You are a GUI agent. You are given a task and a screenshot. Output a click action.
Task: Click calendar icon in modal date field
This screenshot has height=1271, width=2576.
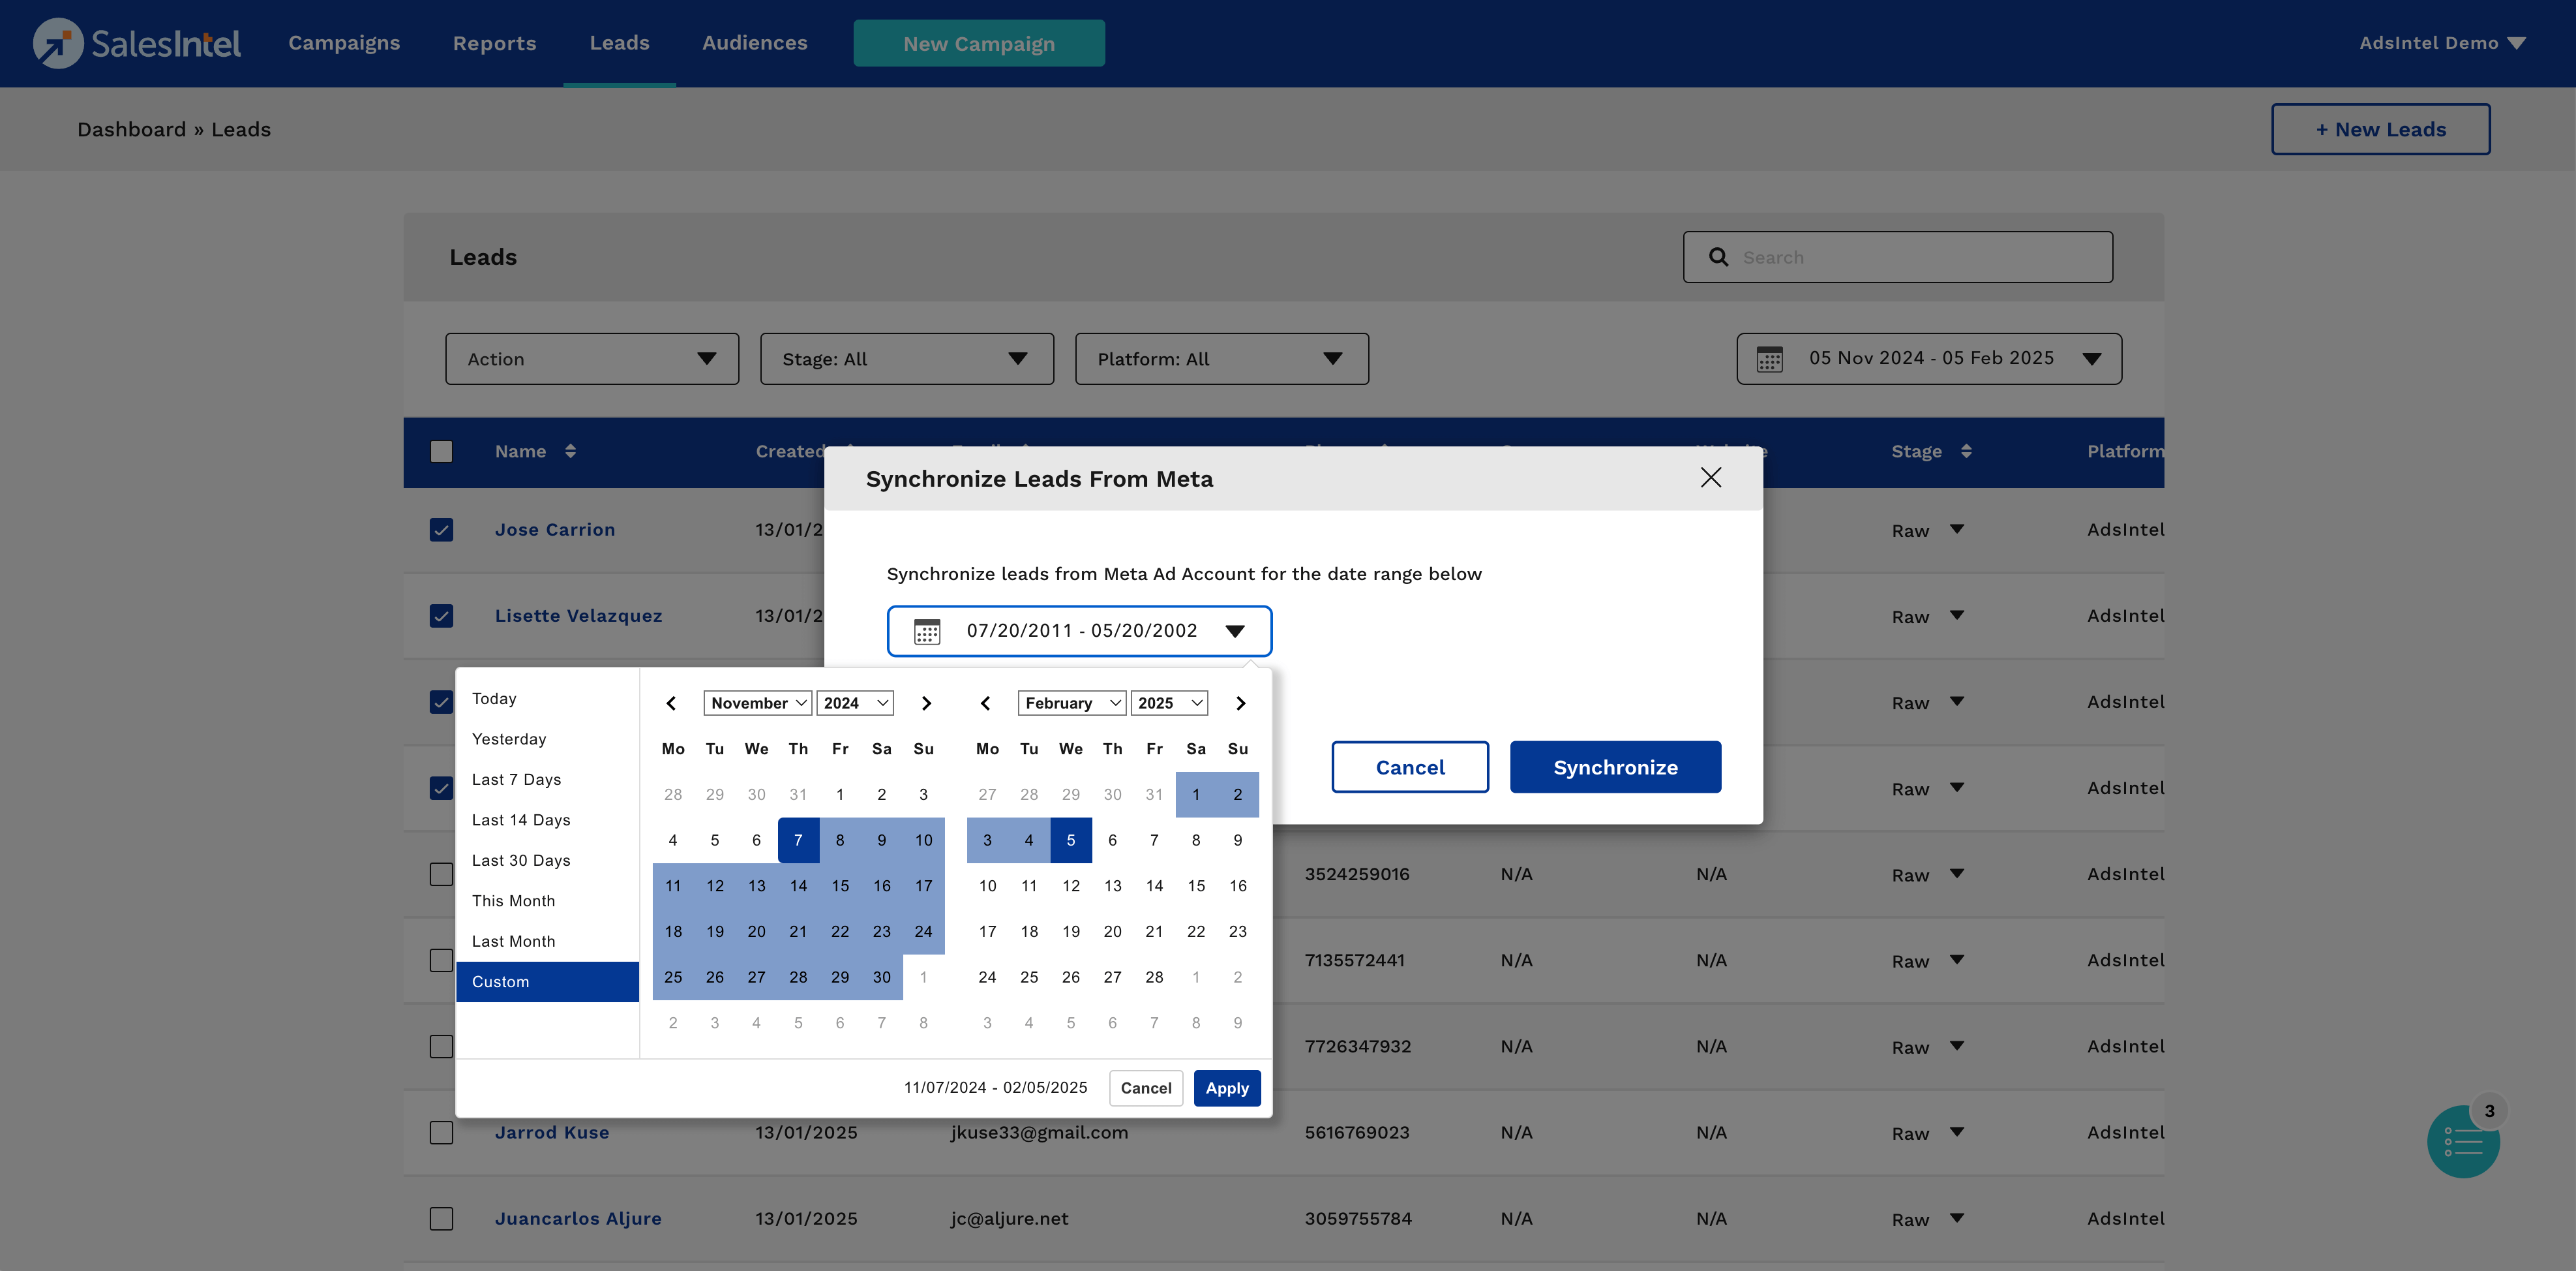tap(926, 632)
